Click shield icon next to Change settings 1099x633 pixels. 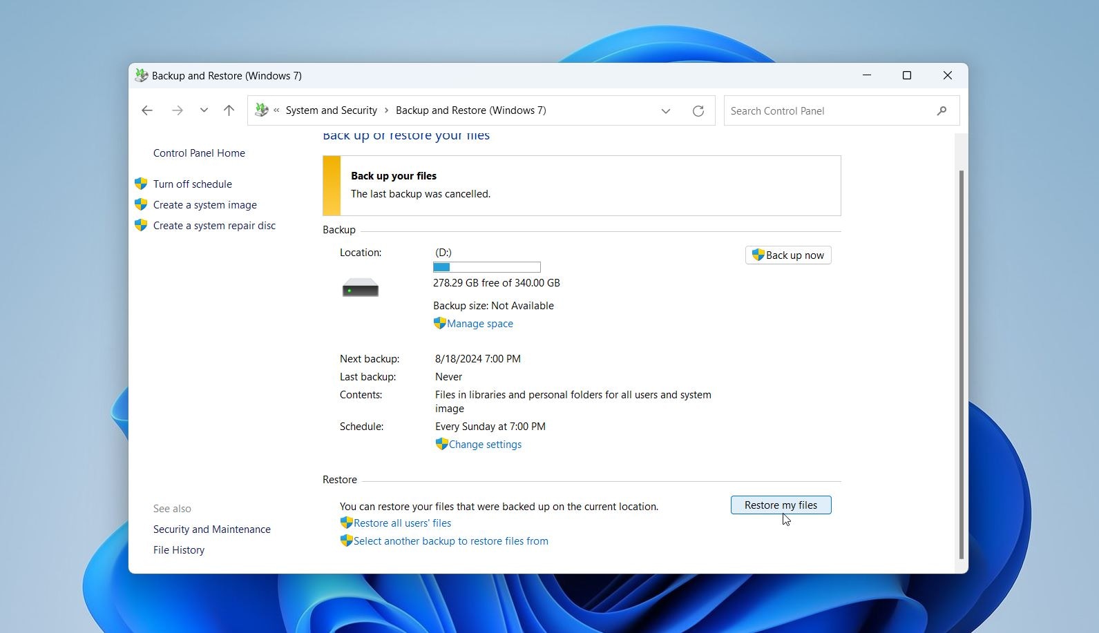click(x=441, y=444)
